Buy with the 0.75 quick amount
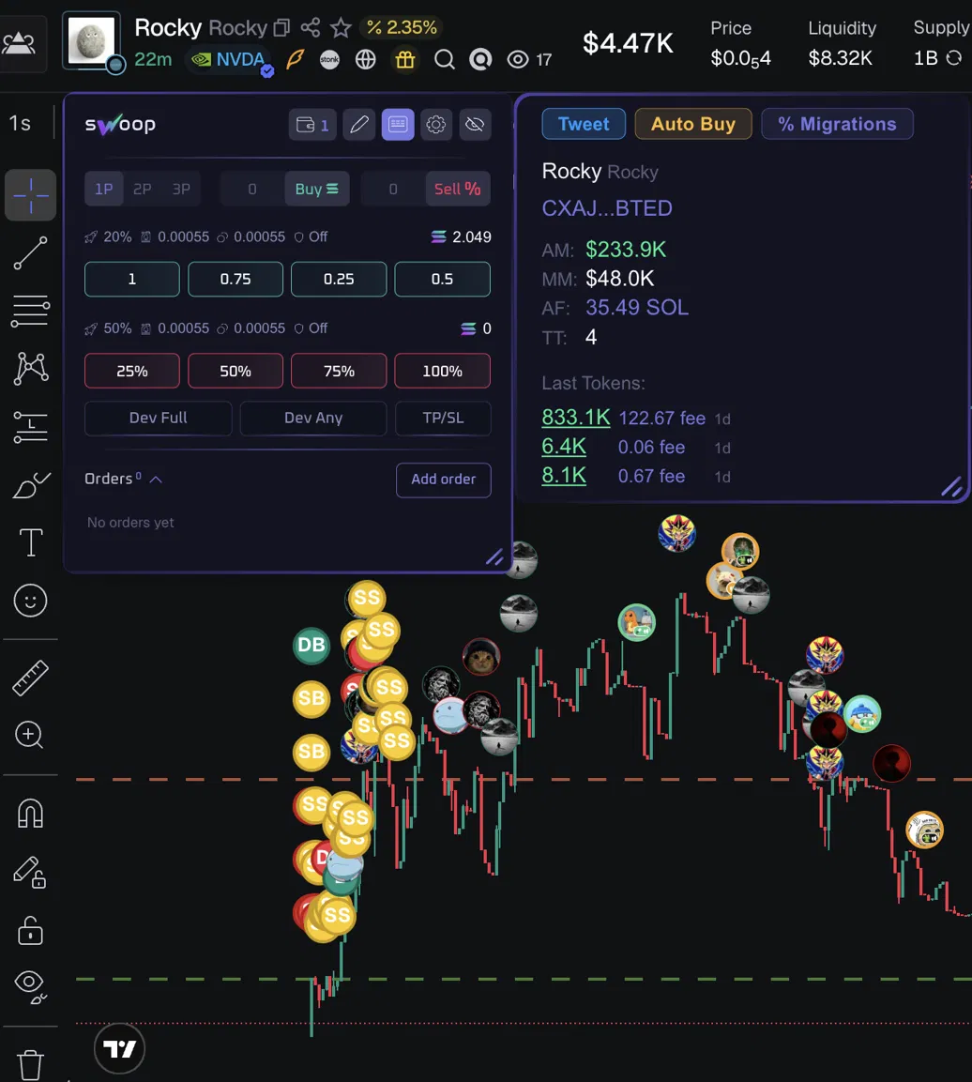Screen dimensions: 972x1082 (x=235, y=279)
